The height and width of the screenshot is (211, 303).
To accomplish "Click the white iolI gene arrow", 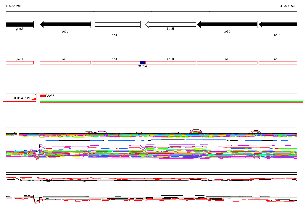I will pyautogui.click(x=116, y=25).
